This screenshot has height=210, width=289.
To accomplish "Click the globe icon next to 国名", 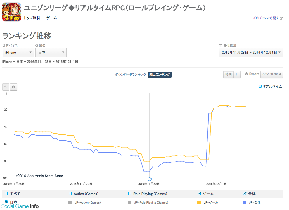I will [x=37, y=46].
